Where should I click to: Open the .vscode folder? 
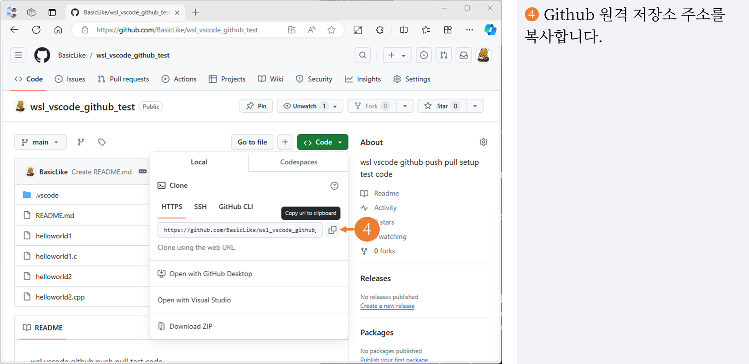pos(47,195)
